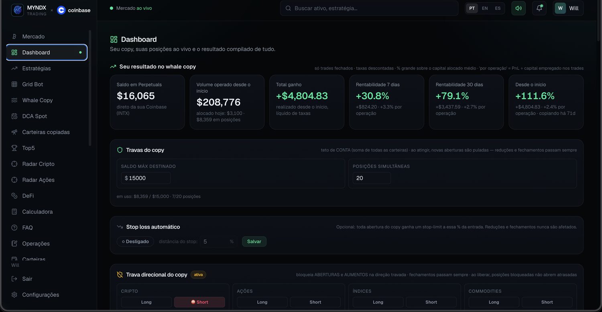The width and height of the screenshot is (602, 312).
Task: Click the Saldo máx destinado input
Action: pyautogui.click(x=146, y=178)
